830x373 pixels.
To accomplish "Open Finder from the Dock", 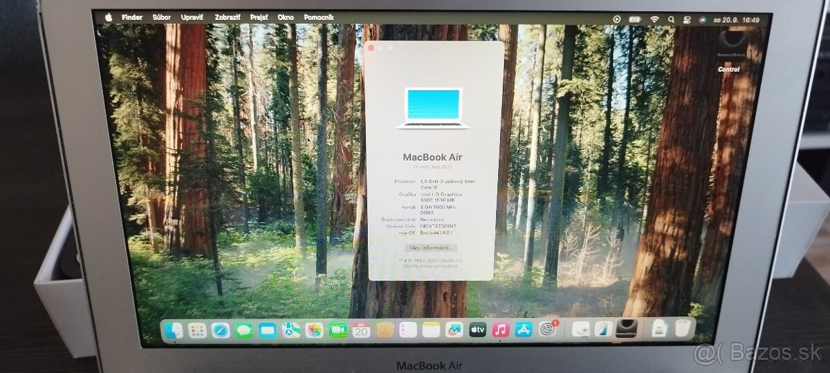I will [x=174, y=330].
